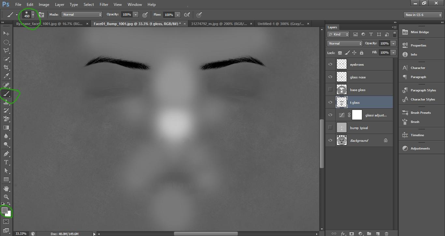Switch to the 31274792_m.jpg document tab
The image size is (445, 236).
[x=219, y=24]
